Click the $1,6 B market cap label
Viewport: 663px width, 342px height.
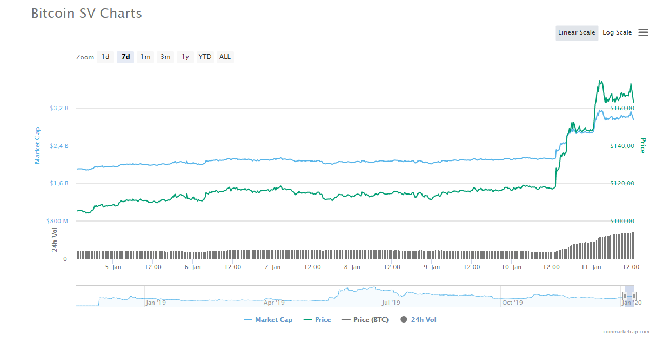[x=59, y=184]
